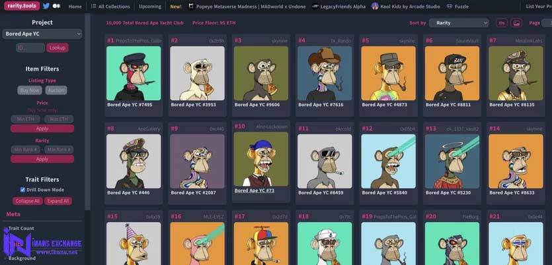Click the Max Rank # field
This screenshot has height=265, width=552.
(59, 150)
